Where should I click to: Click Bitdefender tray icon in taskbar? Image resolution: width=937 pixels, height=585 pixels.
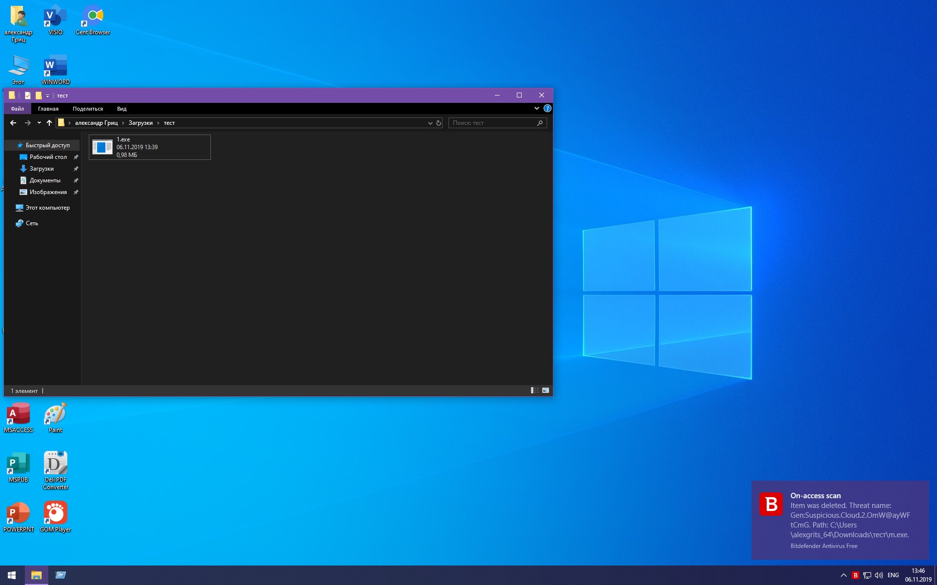(855, 575)
